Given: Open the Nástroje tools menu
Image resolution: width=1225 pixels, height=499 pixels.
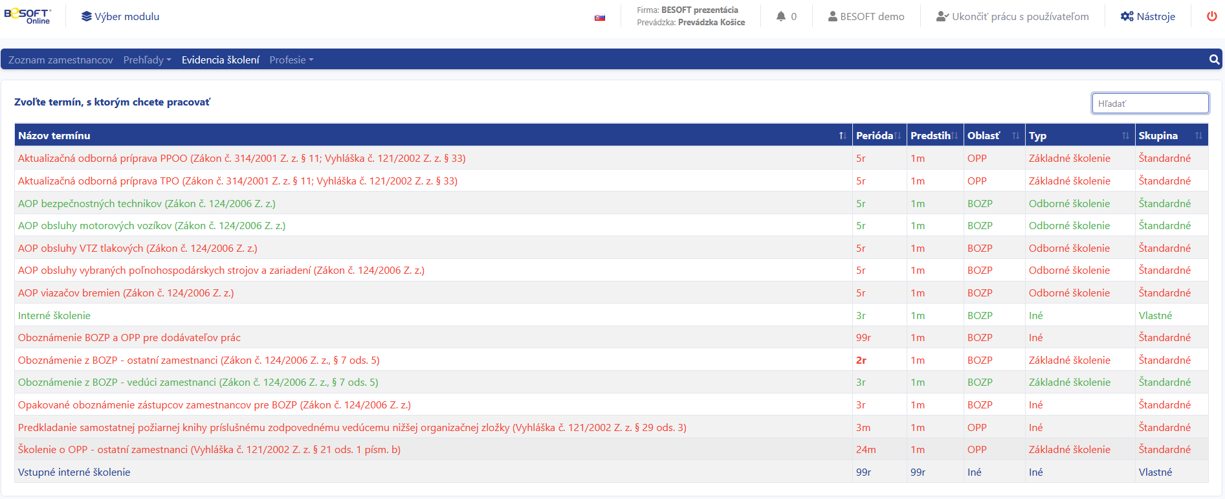Looking at the screenshot, I should pyautogui.click(x=1148, y=16).
